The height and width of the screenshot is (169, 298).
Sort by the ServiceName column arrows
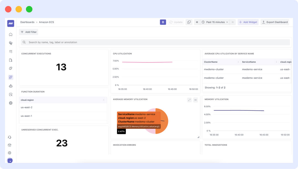coord(276,62)
